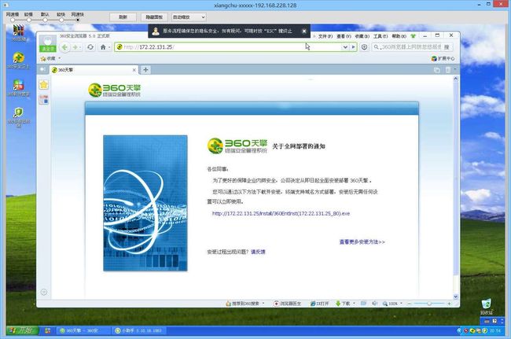Expand the address bar history dropdown arrow
The image size is (511, 339).
pos(345,47)
